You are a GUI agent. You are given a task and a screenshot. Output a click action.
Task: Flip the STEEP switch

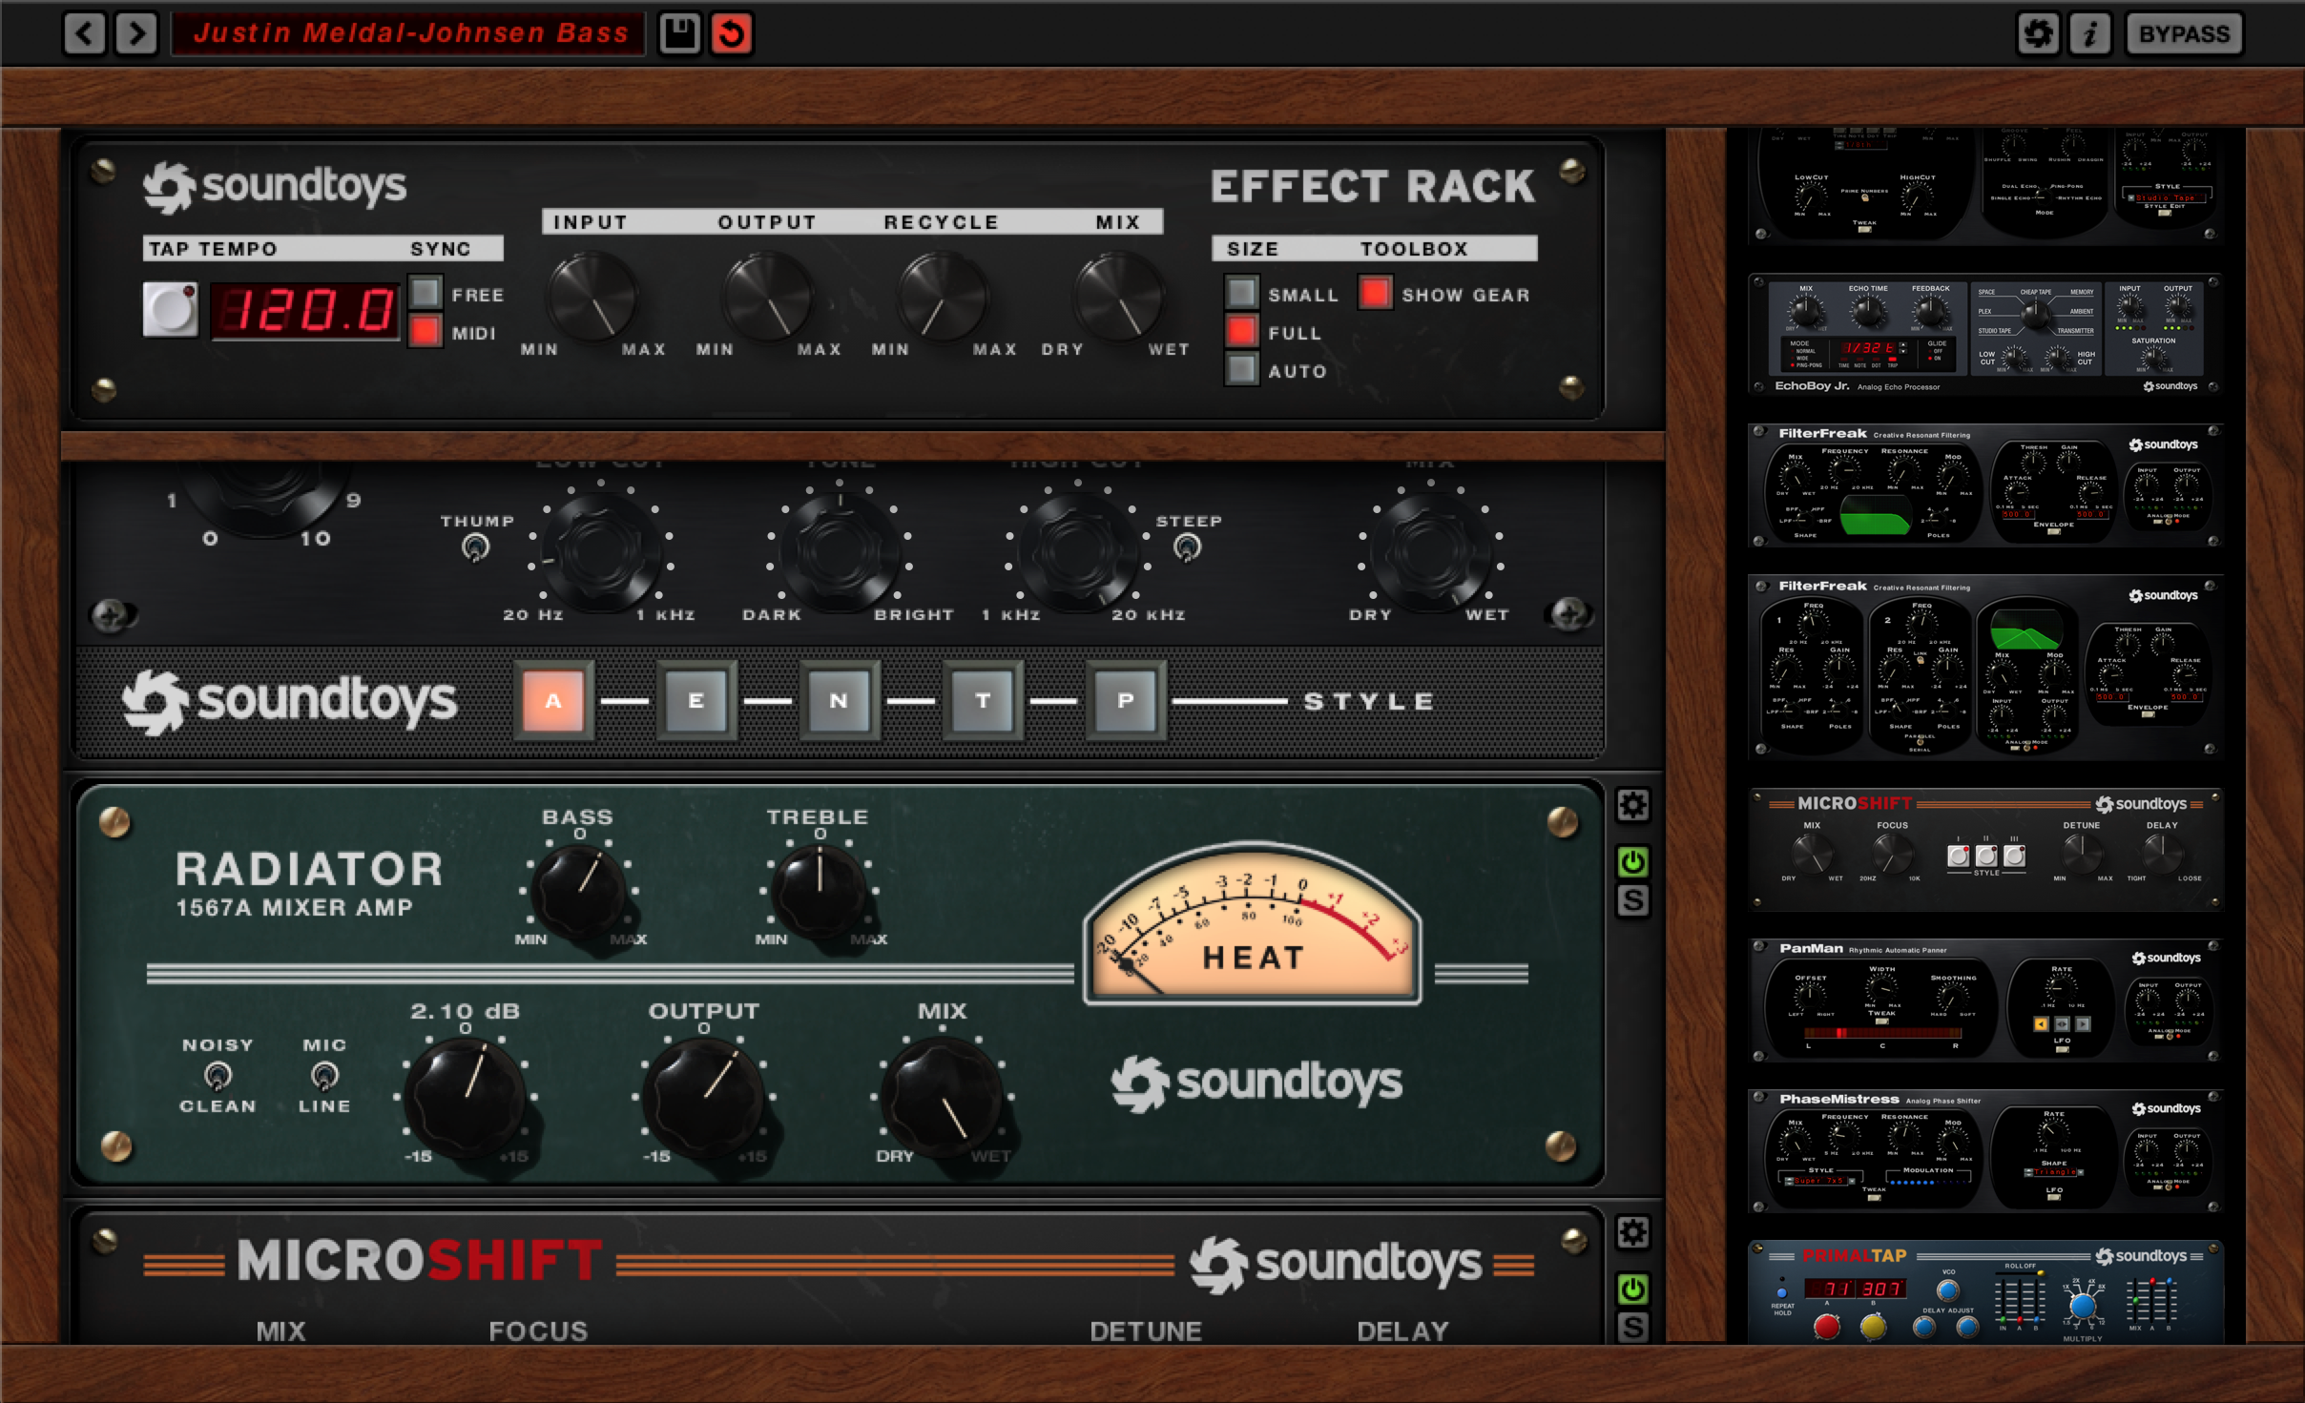(1187, 547)
